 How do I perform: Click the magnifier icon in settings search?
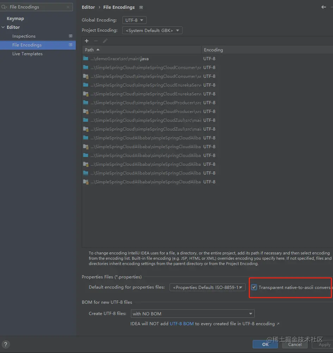coord(4,7)
